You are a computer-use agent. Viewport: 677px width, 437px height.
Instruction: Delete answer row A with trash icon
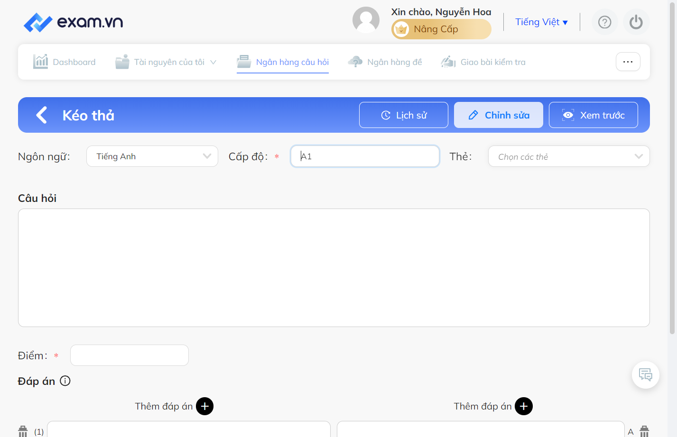click(x=644, y=431)
